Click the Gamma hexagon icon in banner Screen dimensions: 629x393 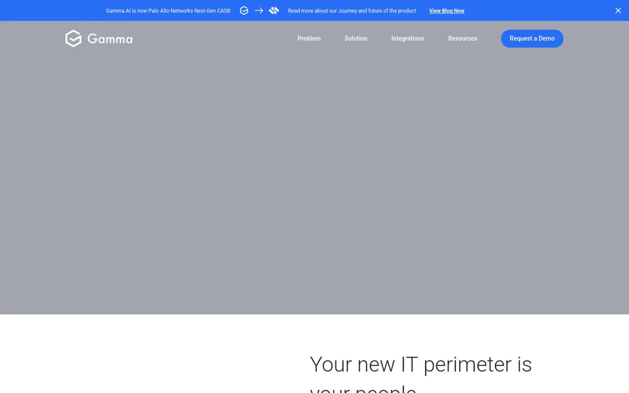244,10
